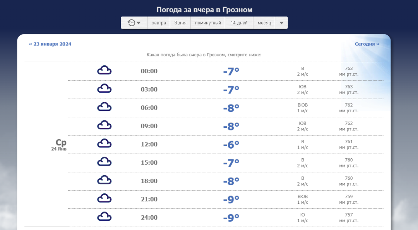Click the cloud icon for 12:00

coord(104,144)
